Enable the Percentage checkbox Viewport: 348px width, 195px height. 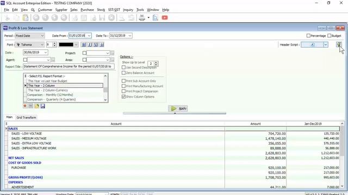tap(308, 36)
